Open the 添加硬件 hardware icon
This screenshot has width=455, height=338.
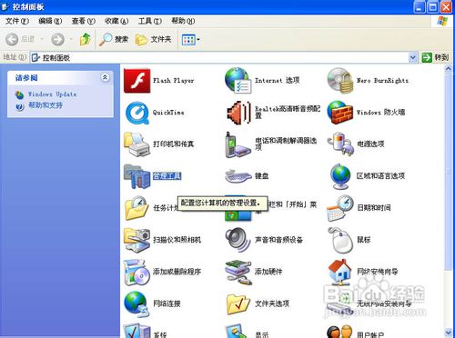click(238, 272)
